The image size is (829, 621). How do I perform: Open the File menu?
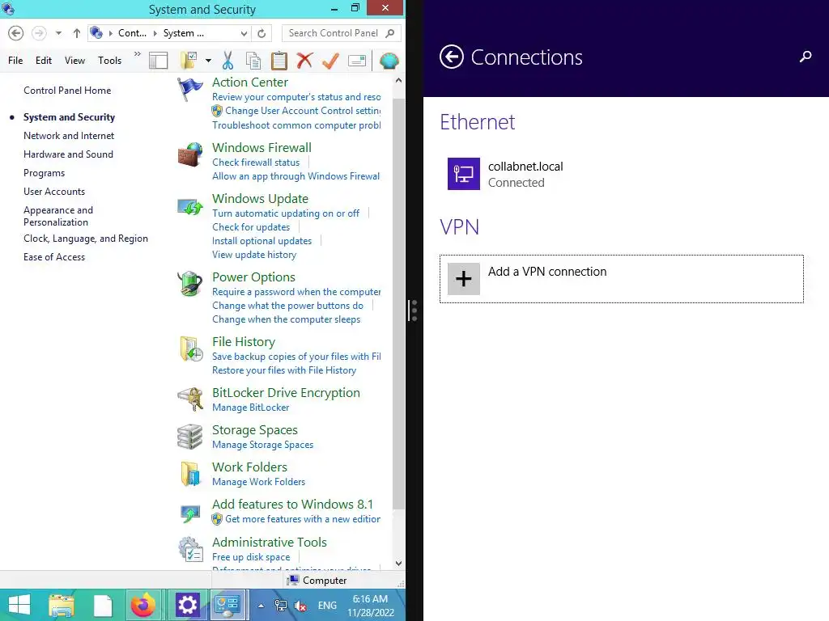pos(15,61)
